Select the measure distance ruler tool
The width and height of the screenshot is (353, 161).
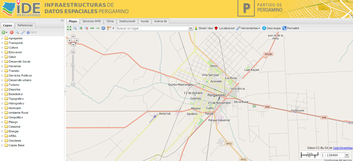108,28
